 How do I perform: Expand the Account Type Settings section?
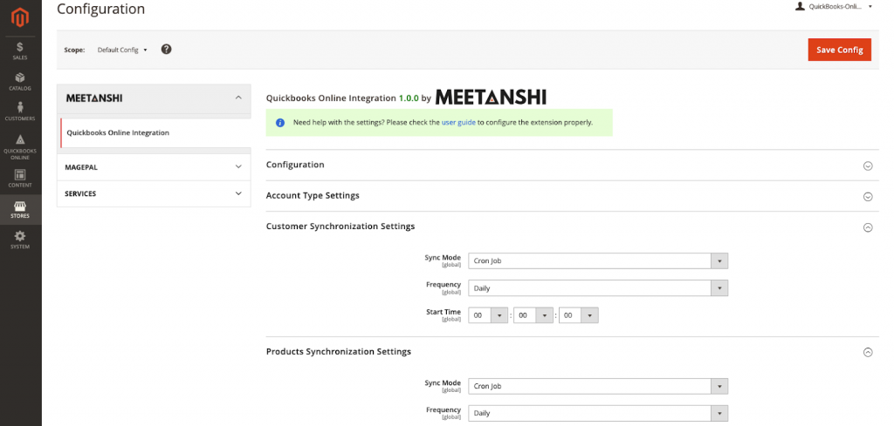click(x=867, y=196)
